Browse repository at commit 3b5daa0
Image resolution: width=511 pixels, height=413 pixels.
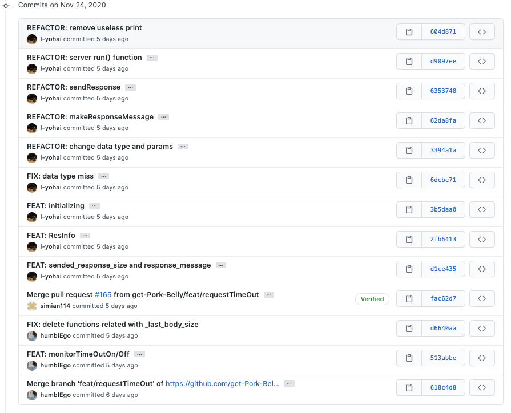(x=481, y=210)
